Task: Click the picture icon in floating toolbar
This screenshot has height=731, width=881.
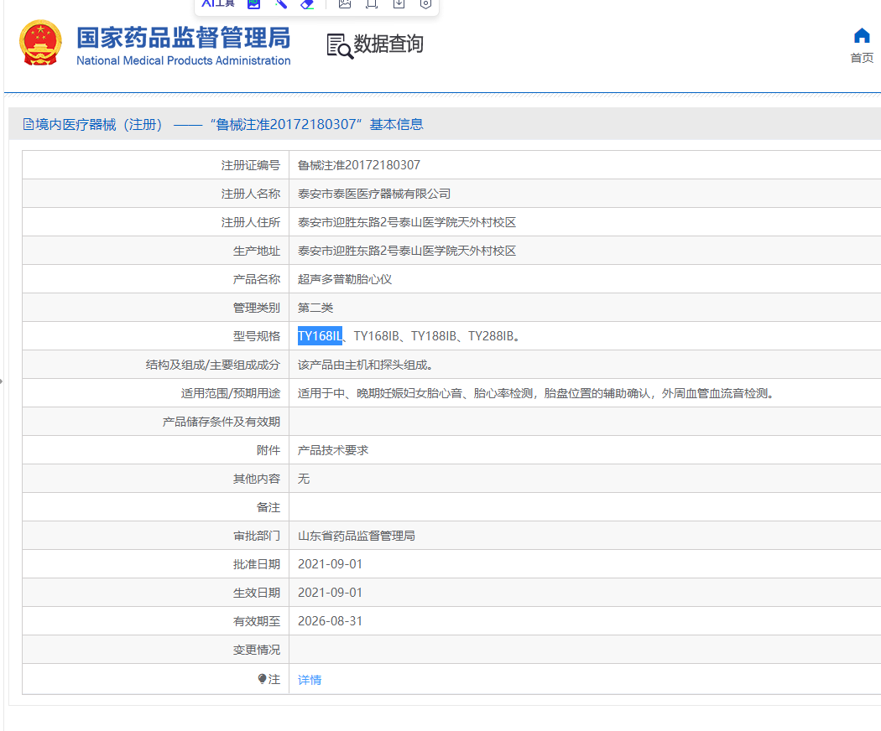Action: (344, 3)
